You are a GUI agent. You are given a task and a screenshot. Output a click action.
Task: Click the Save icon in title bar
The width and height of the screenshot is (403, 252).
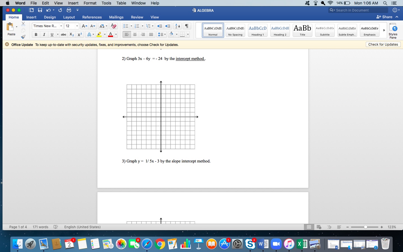tap(40, 10)
